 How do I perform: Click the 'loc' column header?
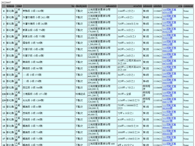point(49,6)
